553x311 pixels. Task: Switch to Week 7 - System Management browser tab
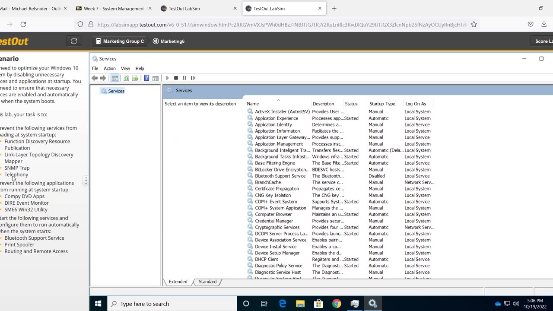tap(114, 8)
